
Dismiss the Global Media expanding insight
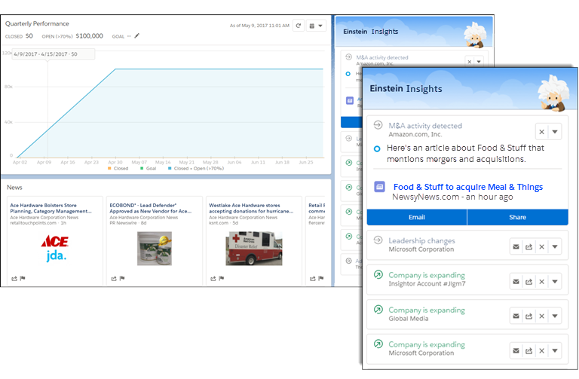tap(542, 316)
